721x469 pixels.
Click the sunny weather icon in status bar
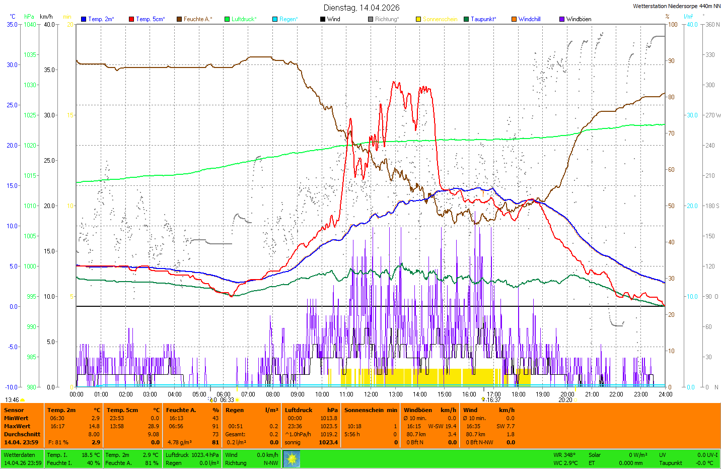tap(292, 459)
